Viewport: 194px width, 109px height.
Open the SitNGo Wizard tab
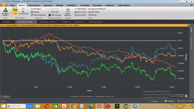(124, 5)
